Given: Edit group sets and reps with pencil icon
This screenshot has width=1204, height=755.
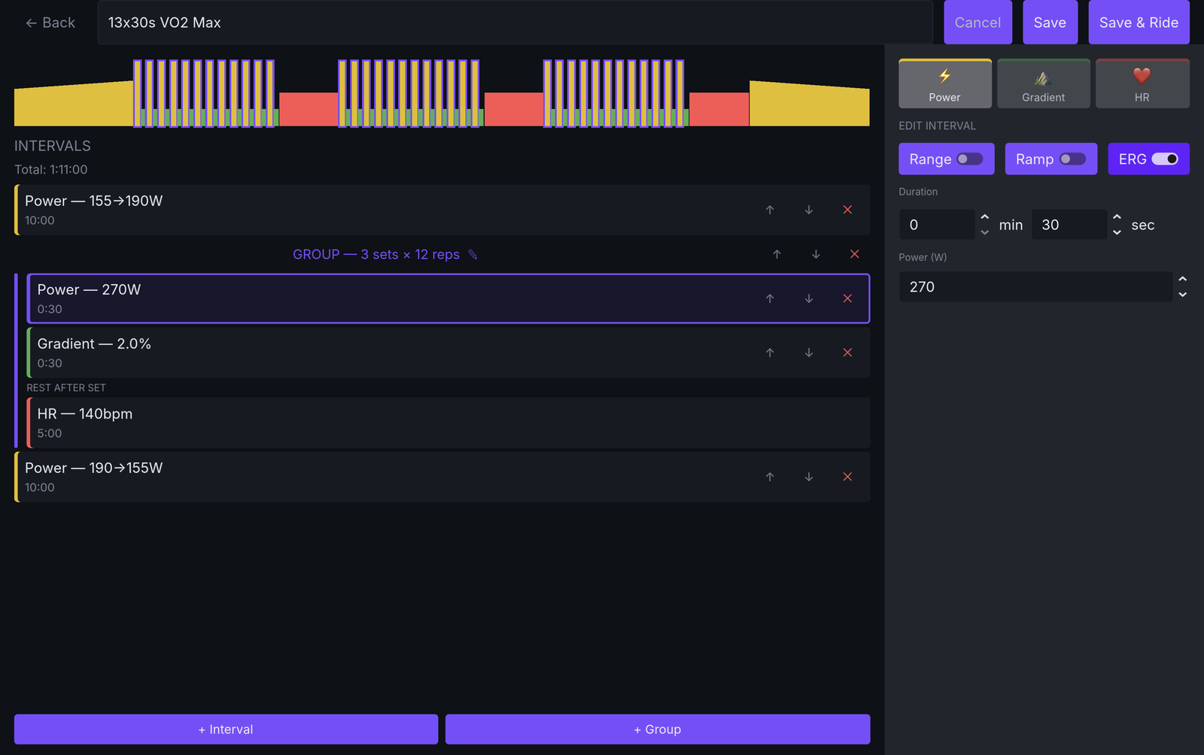Looking at the screenshot, I should click(473, 254).
